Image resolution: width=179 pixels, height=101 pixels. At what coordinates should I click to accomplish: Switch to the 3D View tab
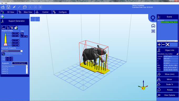[9, 12]
